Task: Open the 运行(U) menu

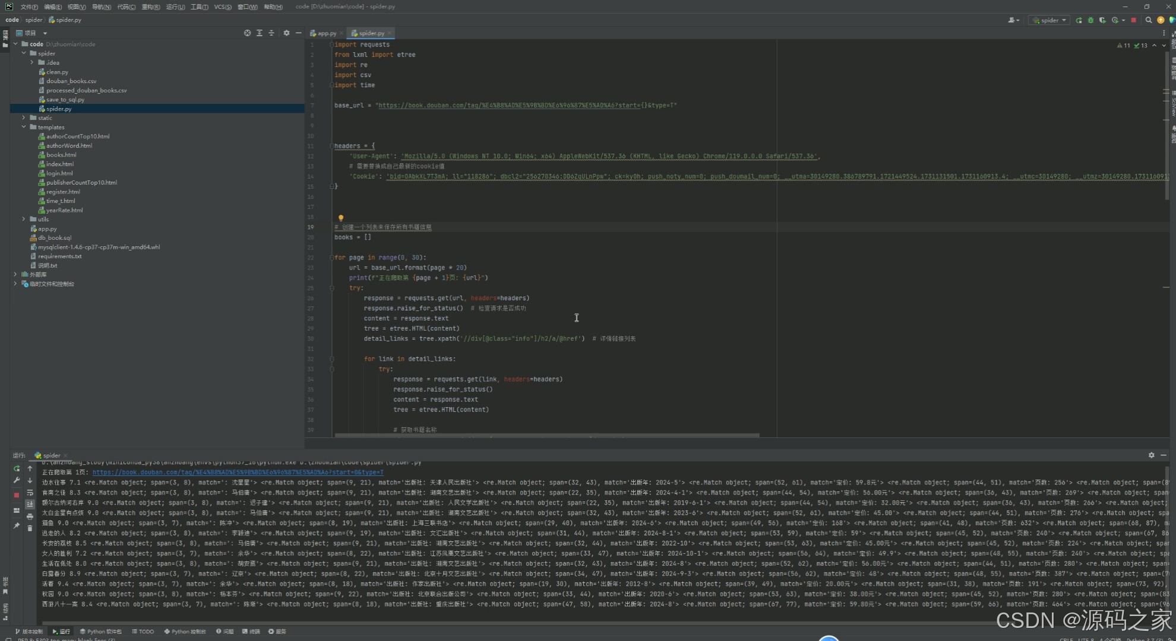Action: point(175,7)
